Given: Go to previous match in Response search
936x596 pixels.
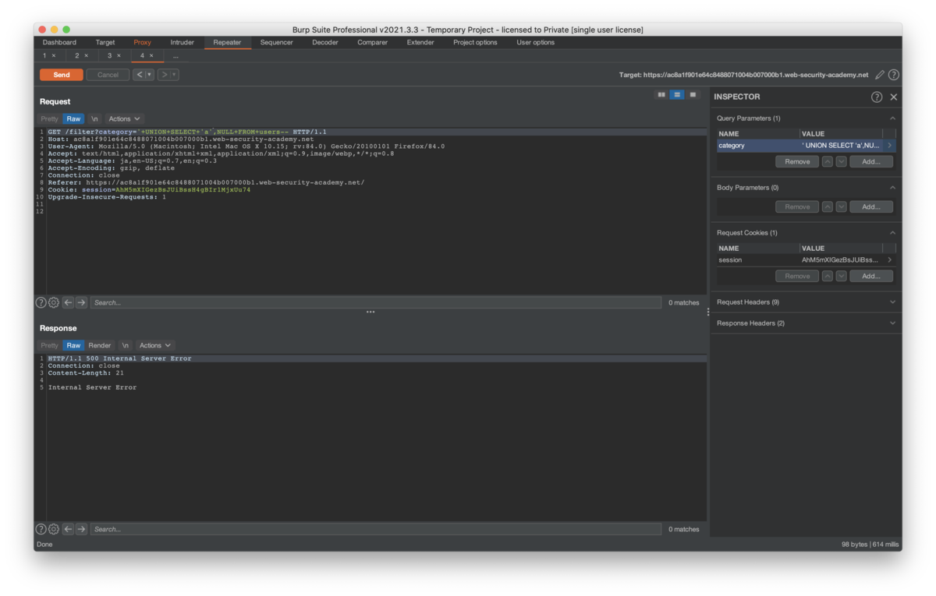Looking at the screenshot, I should 68,529.
